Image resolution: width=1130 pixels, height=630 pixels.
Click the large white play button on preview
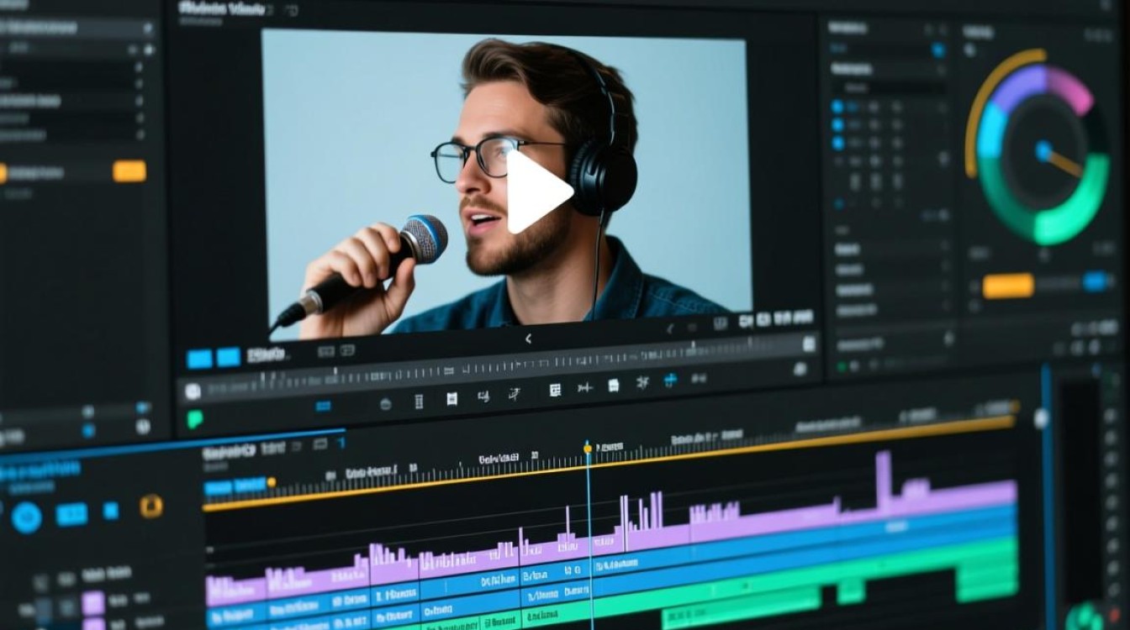coord(536,192)
